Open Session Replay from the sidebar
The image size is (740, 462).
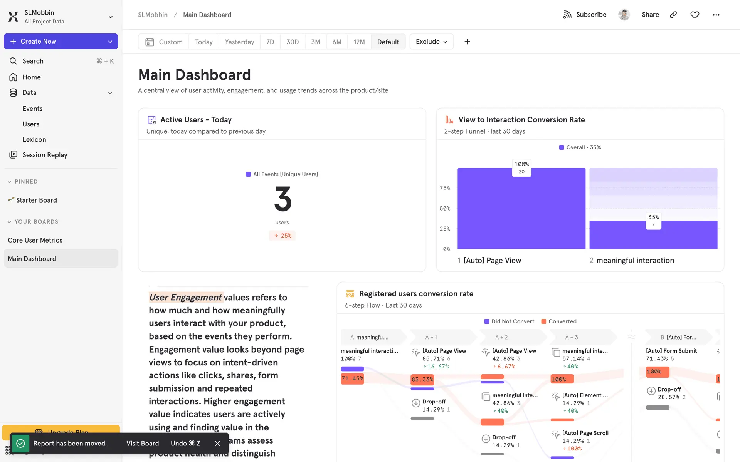point(45,155)
